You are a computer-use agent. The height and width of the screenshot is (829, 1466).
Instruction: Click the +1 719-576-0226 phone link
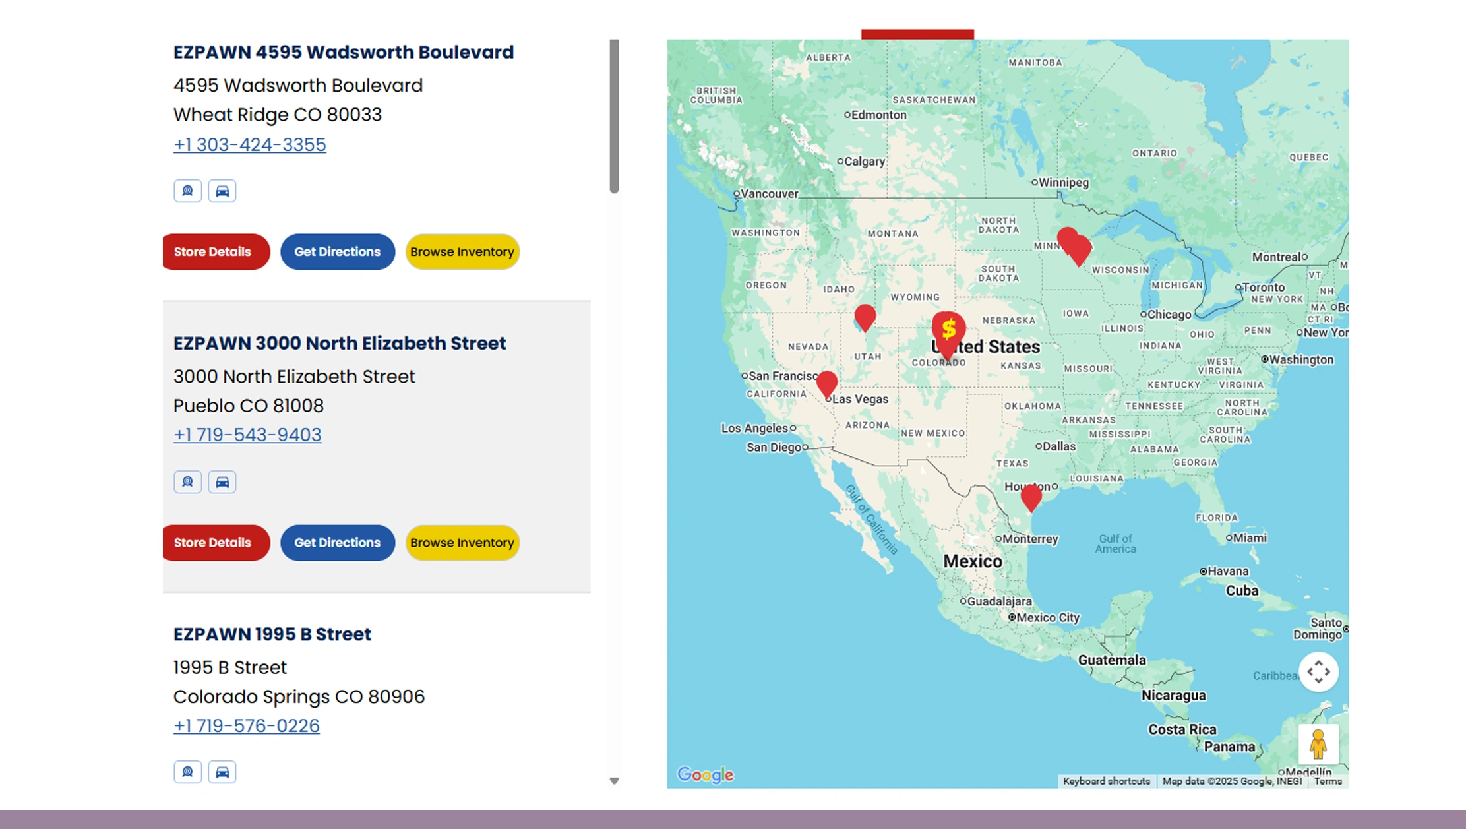coord(246,725)
